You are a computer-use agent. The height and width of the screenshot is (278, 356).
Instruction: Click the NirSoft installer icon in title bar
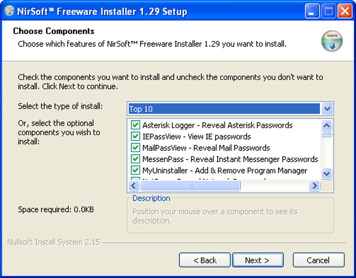coord(9,11)
